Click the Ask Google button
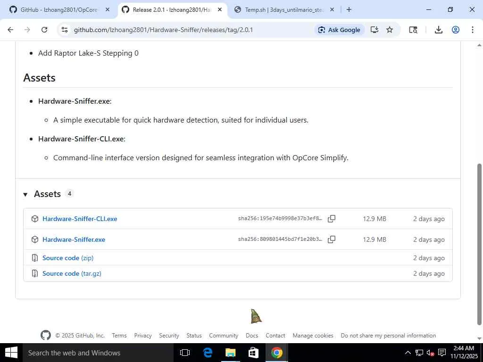The image size is (483, 362). pos(340,30)
